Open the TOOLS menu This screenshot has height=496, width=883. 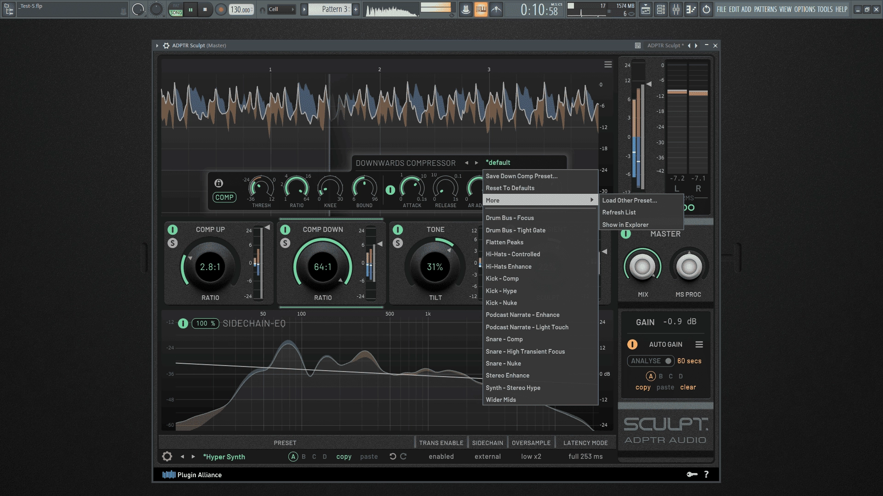click(x=825, y=9)
